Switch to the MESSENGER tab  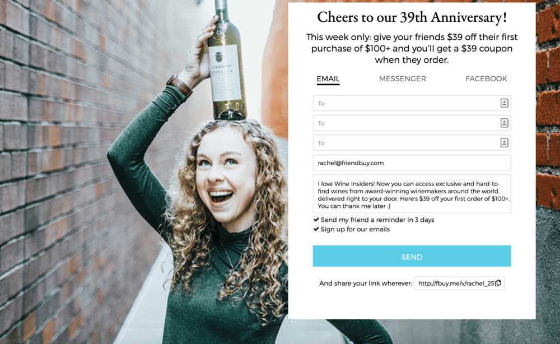point(402,78)
